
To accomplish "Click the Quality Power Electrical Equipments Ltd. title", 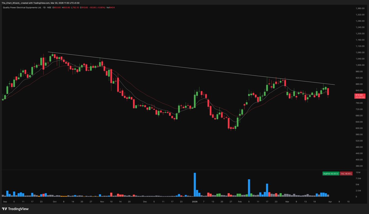I will coord(22,7).
